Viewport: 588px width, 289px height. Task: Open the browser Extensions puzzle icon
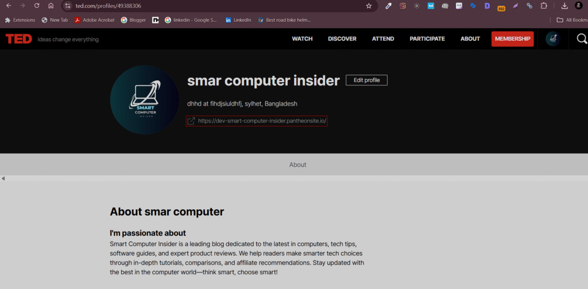[x=544, y=6]
